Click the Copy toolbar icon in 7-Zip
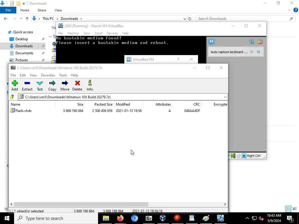 click(52, 83)
